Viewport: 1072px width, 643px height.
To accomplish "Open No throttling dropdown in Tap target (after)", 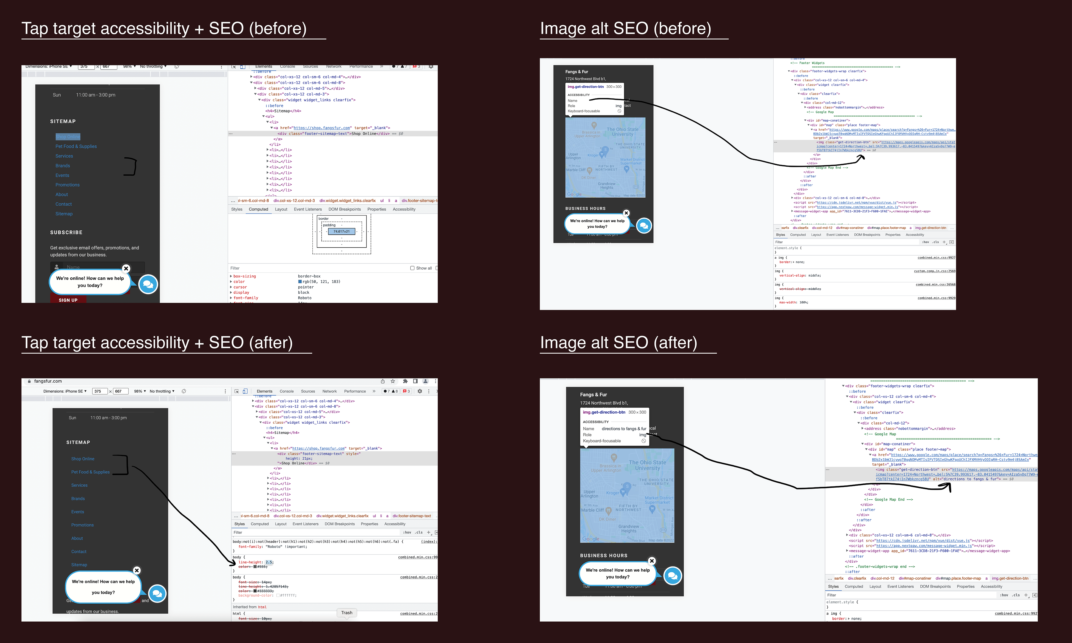I will (x=162, y=391).
